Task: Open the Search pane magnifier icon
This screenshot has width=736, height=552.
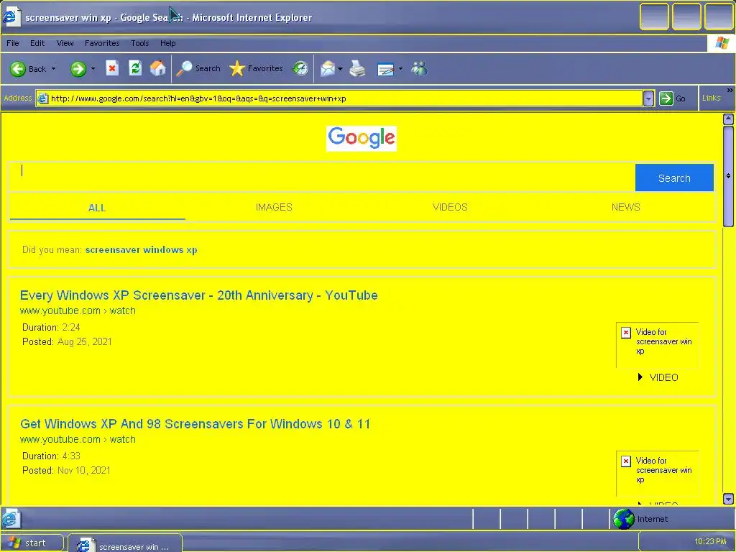Action: (x=184, y=69)
